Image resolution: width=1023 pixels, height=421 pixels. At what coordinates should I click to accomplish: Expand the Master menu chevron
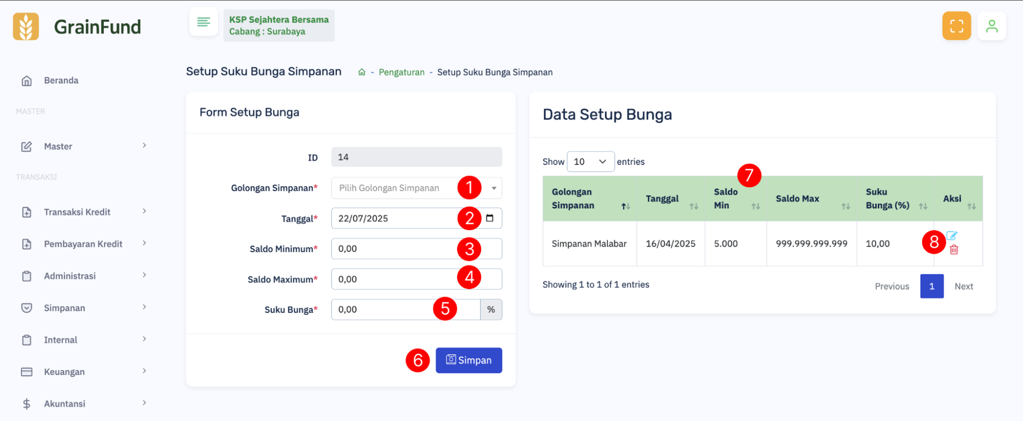[144, 146]
